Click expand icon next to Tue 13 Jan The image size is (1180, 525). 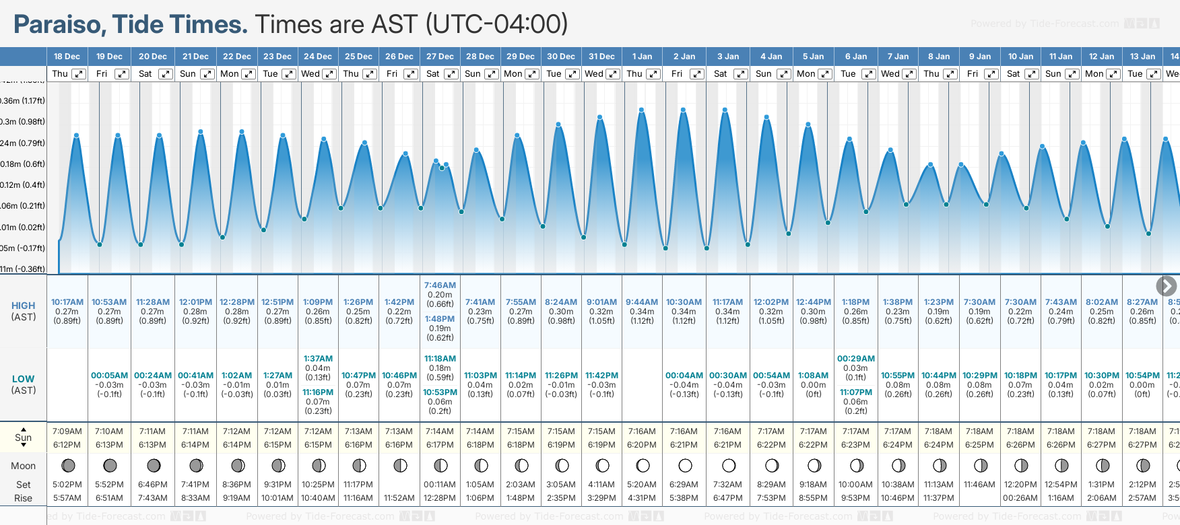click(1153, 74)
